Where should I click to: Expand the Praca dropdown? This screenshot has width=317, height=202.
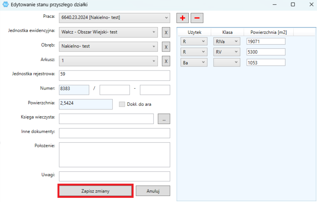166,18
